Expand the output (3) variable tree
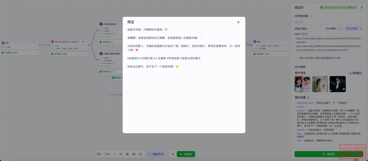This screenshot has height=161, width=368. click(296, 107)
